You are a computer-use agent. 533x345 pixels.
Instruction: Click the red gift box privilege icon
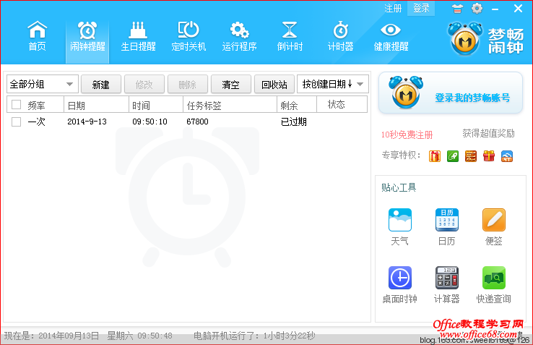click(x=489, y=156)
